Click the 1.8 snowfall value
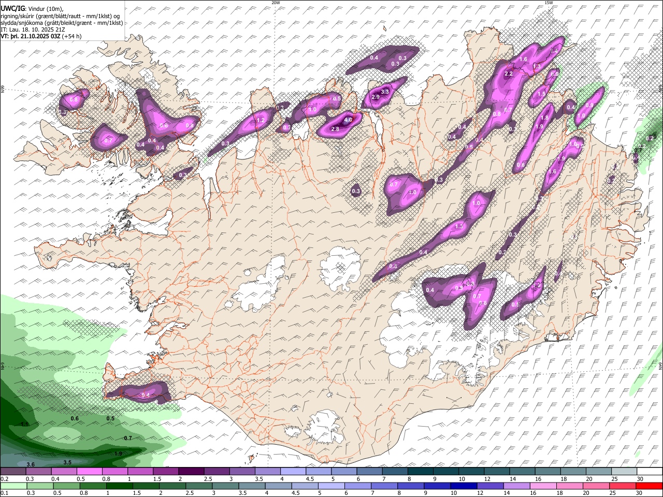Screen dimensions: 663x497 tap(544, 118)
